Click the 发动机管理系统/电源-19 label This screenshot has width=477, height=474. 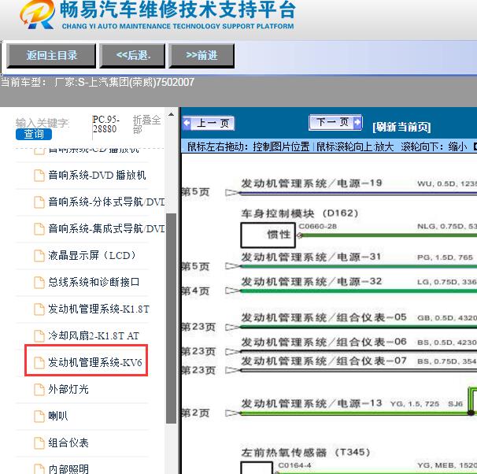(x=312, y=183)
